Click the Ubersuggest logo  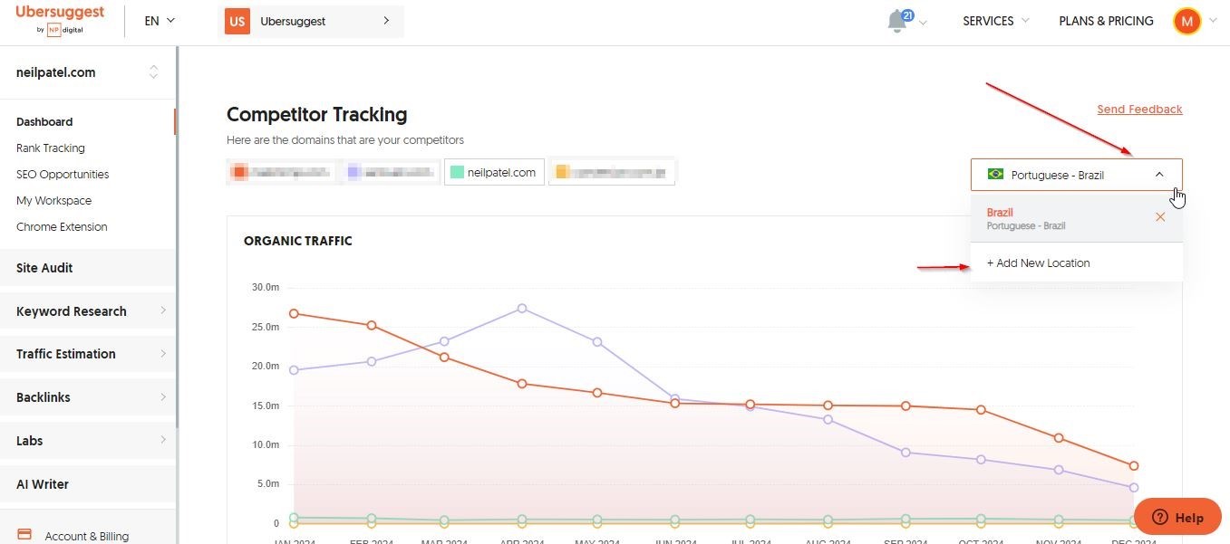pyautogui.click(x=60, y=19)
